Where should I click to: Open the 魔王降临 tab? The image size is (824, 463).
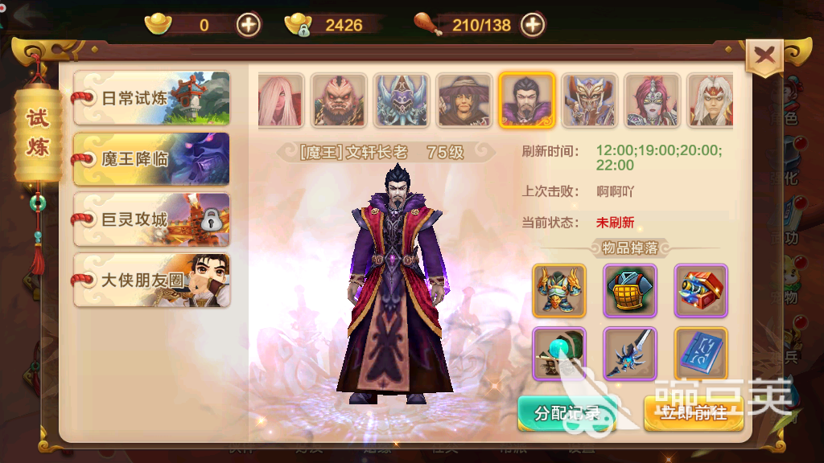[152, 159]
